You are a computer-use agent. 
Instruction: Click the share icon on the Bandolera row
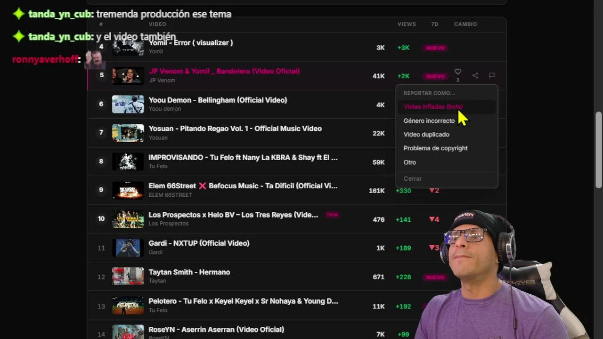pos(475,75)
